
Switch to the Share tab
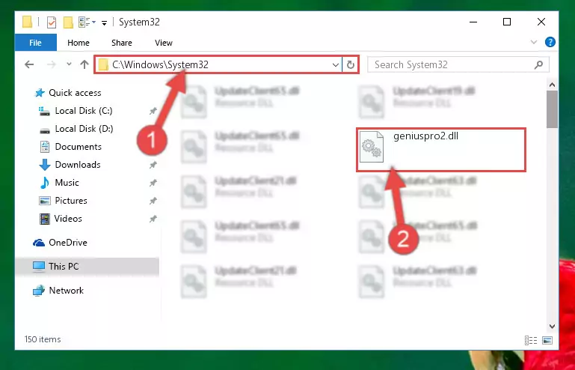[x=122, y=43]
